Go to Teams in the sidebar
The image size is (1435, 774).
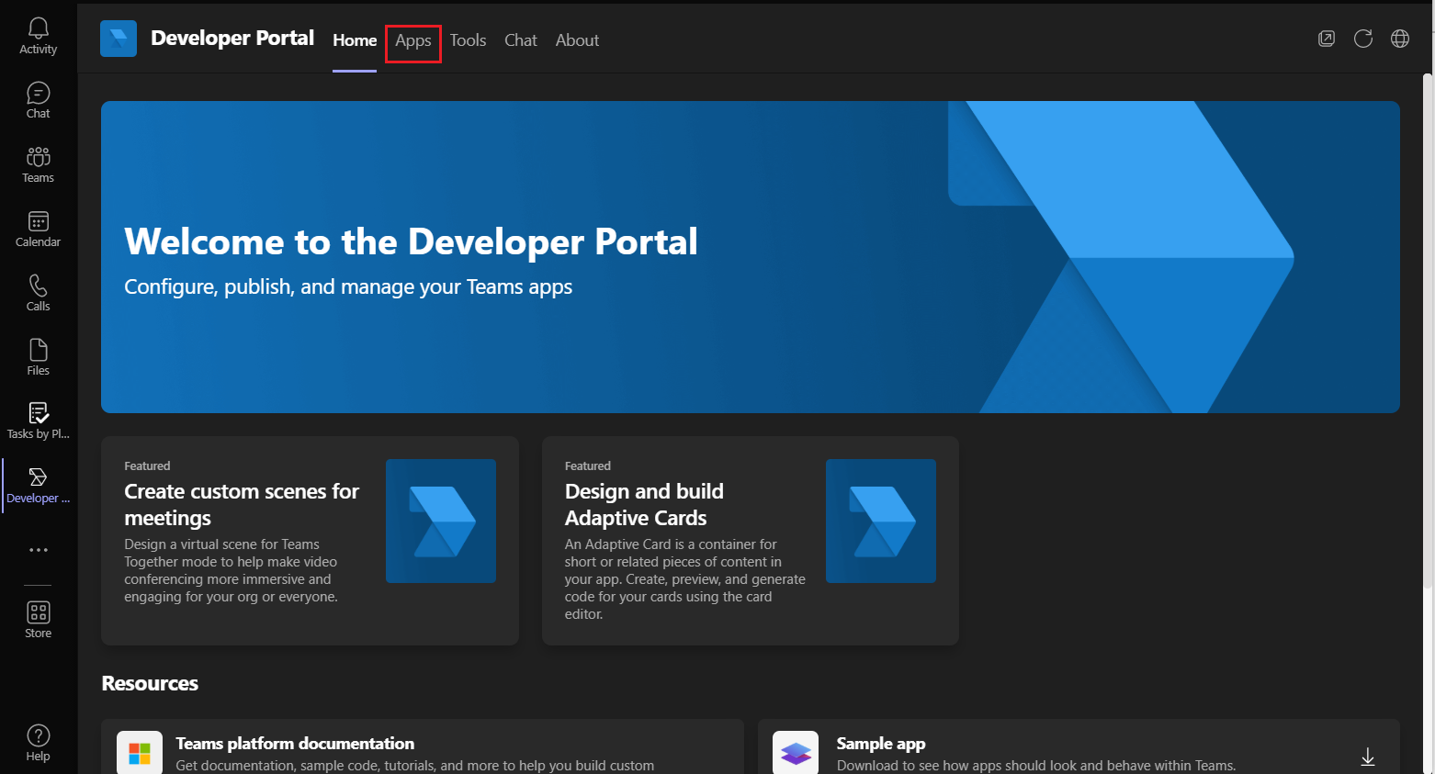click(x=38, y=165)
